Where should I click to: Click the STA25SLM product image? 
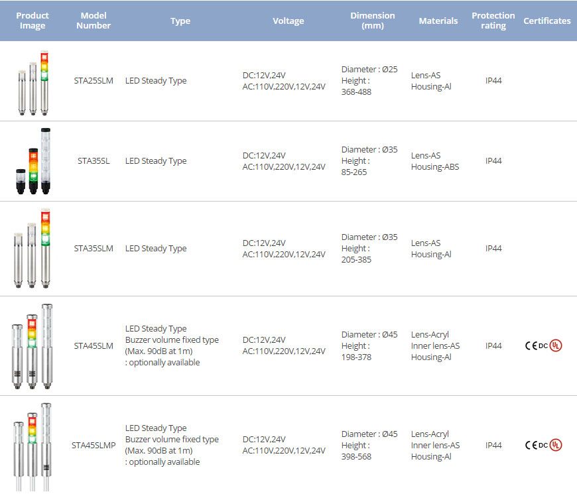tap(33, 82)
